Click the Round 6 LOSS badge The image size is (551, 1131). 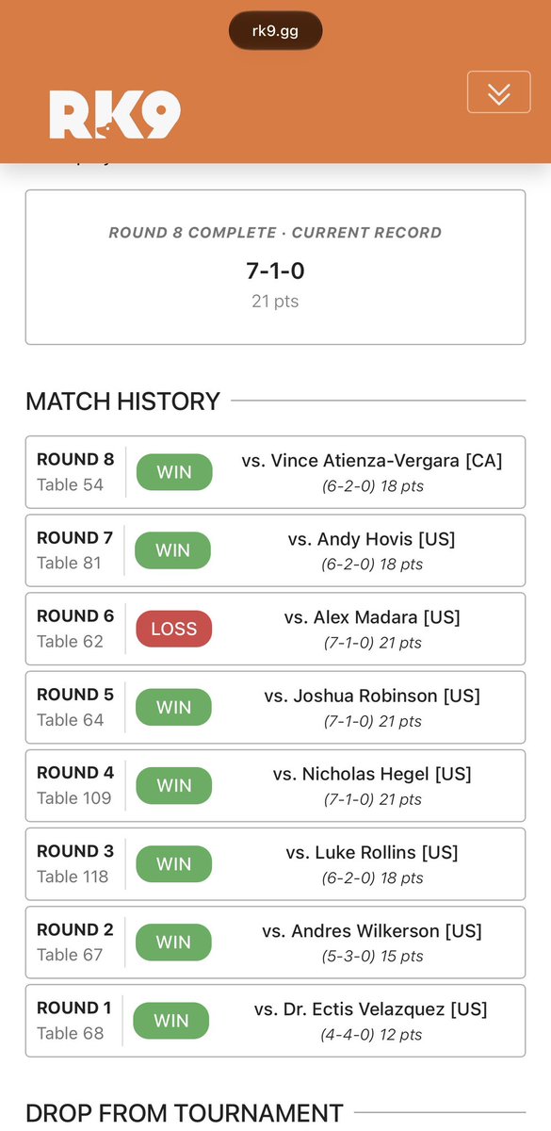point(174,629)
